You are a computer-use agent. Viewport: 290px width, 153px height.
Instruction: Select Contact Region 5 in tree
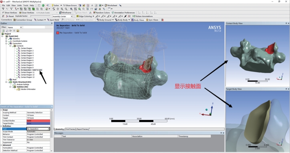(x=27, y=58)
